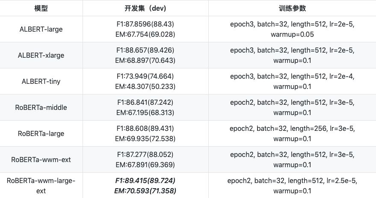Select the RoBERTa-wwm-ext model cell
Screen dimensions: 376x198
pos(41,160)
